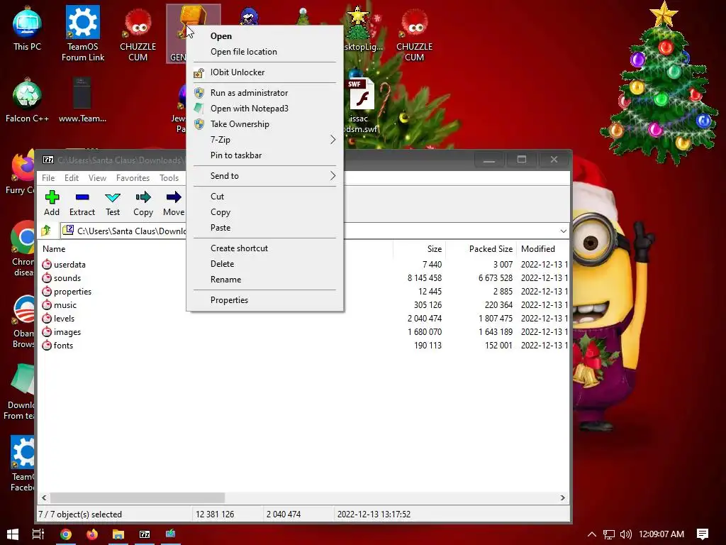Click the Test toolbar button
The width and height of the screenshot is (726, 545).
113,204
